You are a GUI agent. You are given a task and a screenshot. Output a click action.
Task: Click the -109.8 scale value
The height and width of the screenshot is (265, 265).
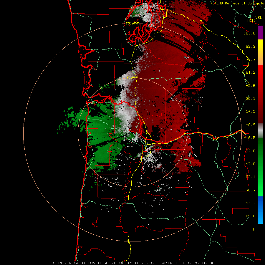[248, 216]
